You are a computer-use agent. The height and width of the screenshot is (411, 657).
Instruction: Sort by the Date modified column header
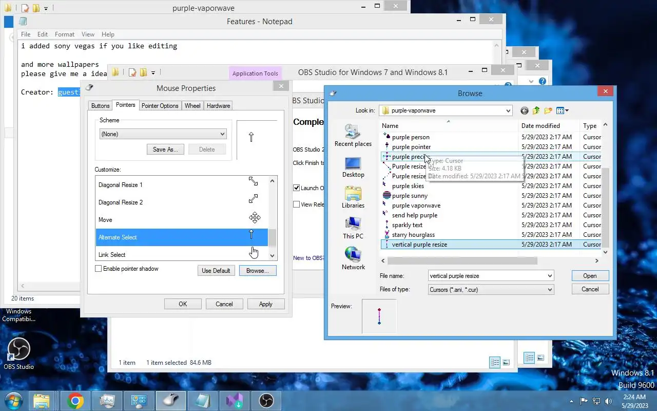(x=549, y=126)
